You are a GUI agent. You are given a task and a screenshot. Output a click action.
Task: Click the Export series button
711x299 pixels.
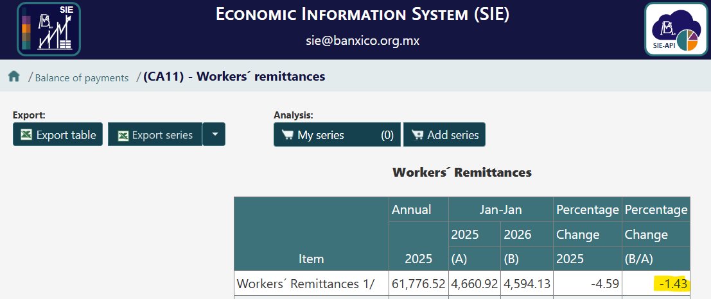click(155, 134)
